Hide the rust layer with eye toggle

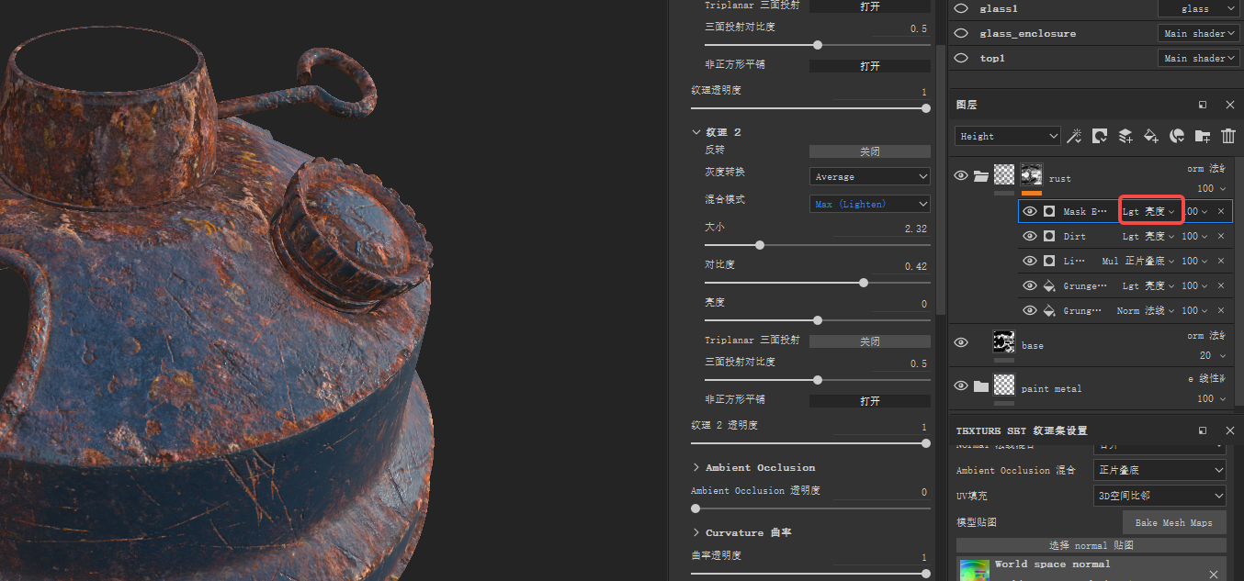pos(961,176)
